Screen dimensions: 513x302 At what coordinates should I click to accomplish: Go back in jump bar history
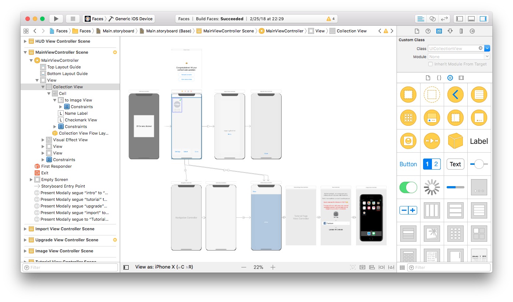(x=35, y=31)
